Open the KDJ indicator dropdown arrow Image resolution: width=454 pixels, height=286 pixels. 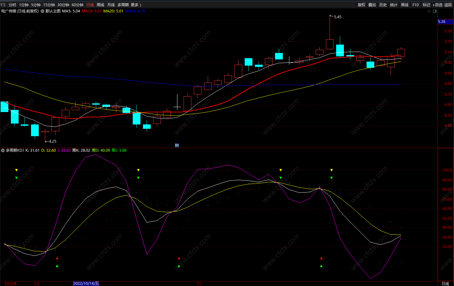tap(3, 150)
